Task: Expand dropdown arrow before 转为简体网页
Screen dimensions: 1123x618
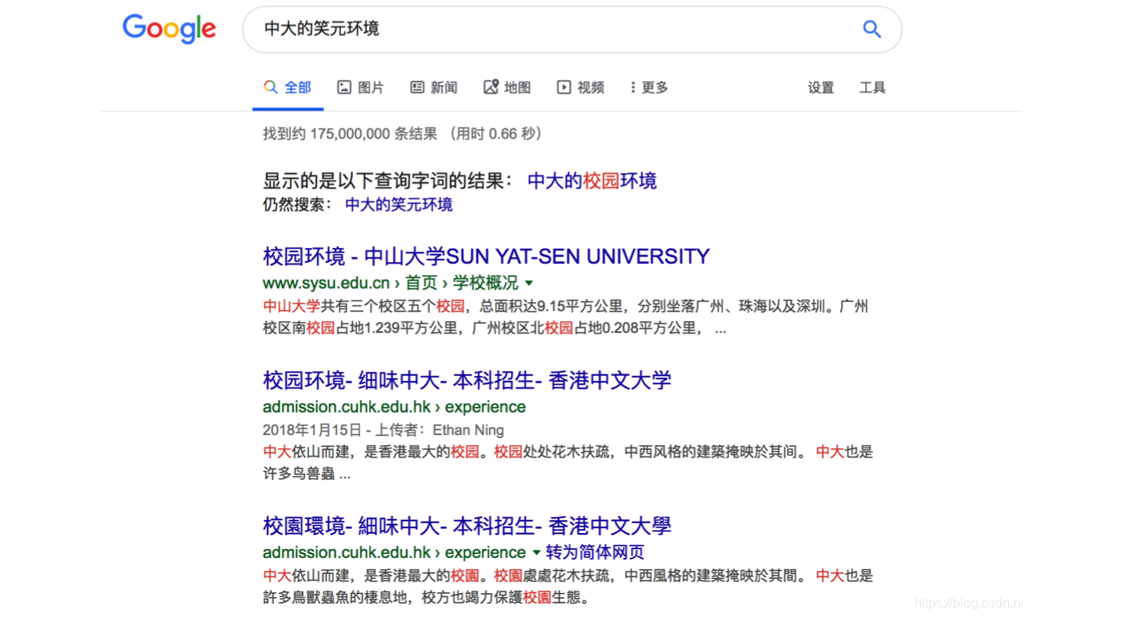Action: coord(537,553)
